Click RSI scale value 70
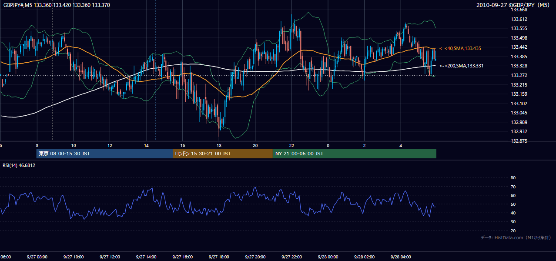The image size is (556, 261). pos(513,187)
